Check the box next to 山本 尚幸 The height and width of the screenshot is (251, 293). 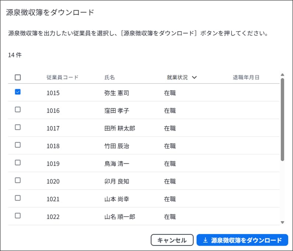[x=18, y=198]
